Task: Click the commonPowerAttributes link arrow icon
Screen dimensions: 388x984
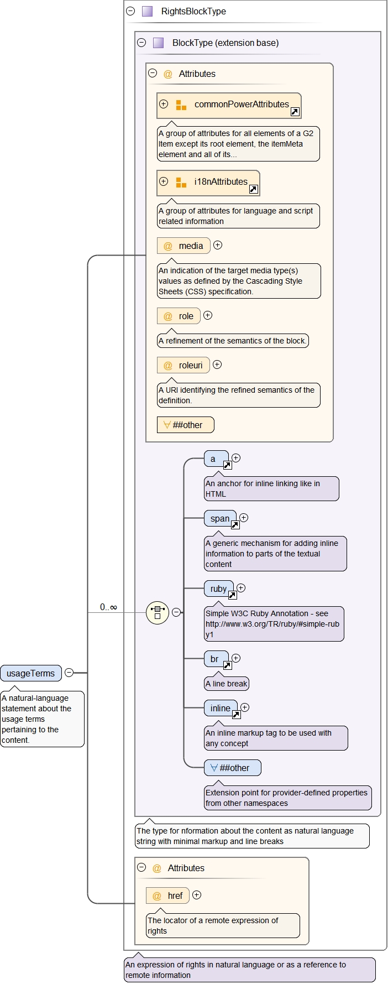Action: click(x=295, y=112)
